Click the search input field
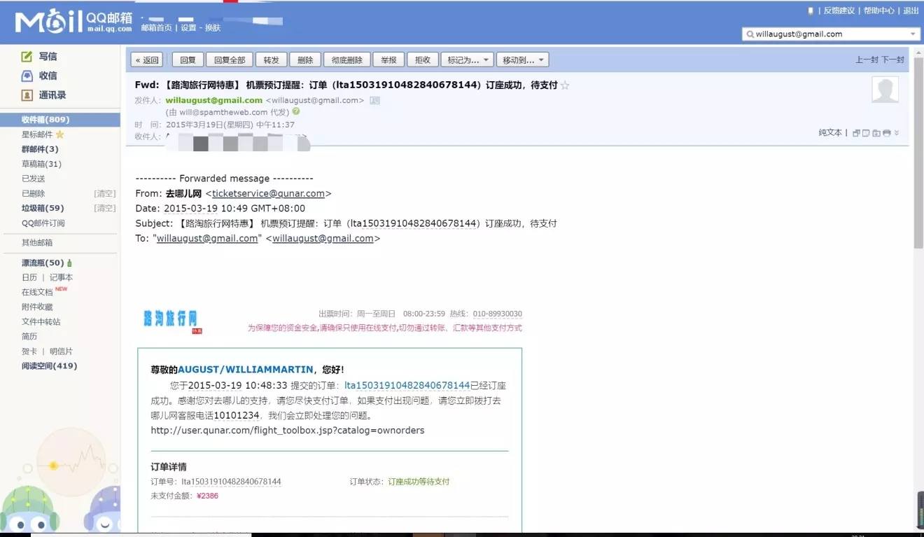 tap(831, 34)
